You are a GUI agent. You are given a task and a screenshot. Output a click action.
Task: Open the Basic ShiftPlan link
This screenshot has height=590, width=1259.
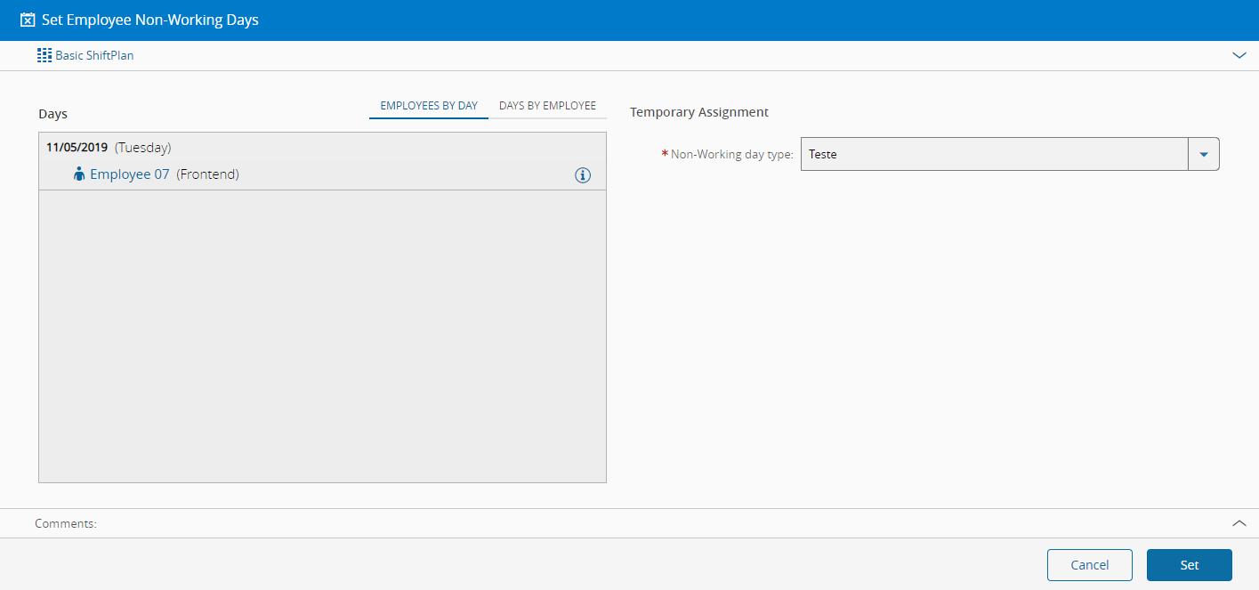(x=94, y=55)
